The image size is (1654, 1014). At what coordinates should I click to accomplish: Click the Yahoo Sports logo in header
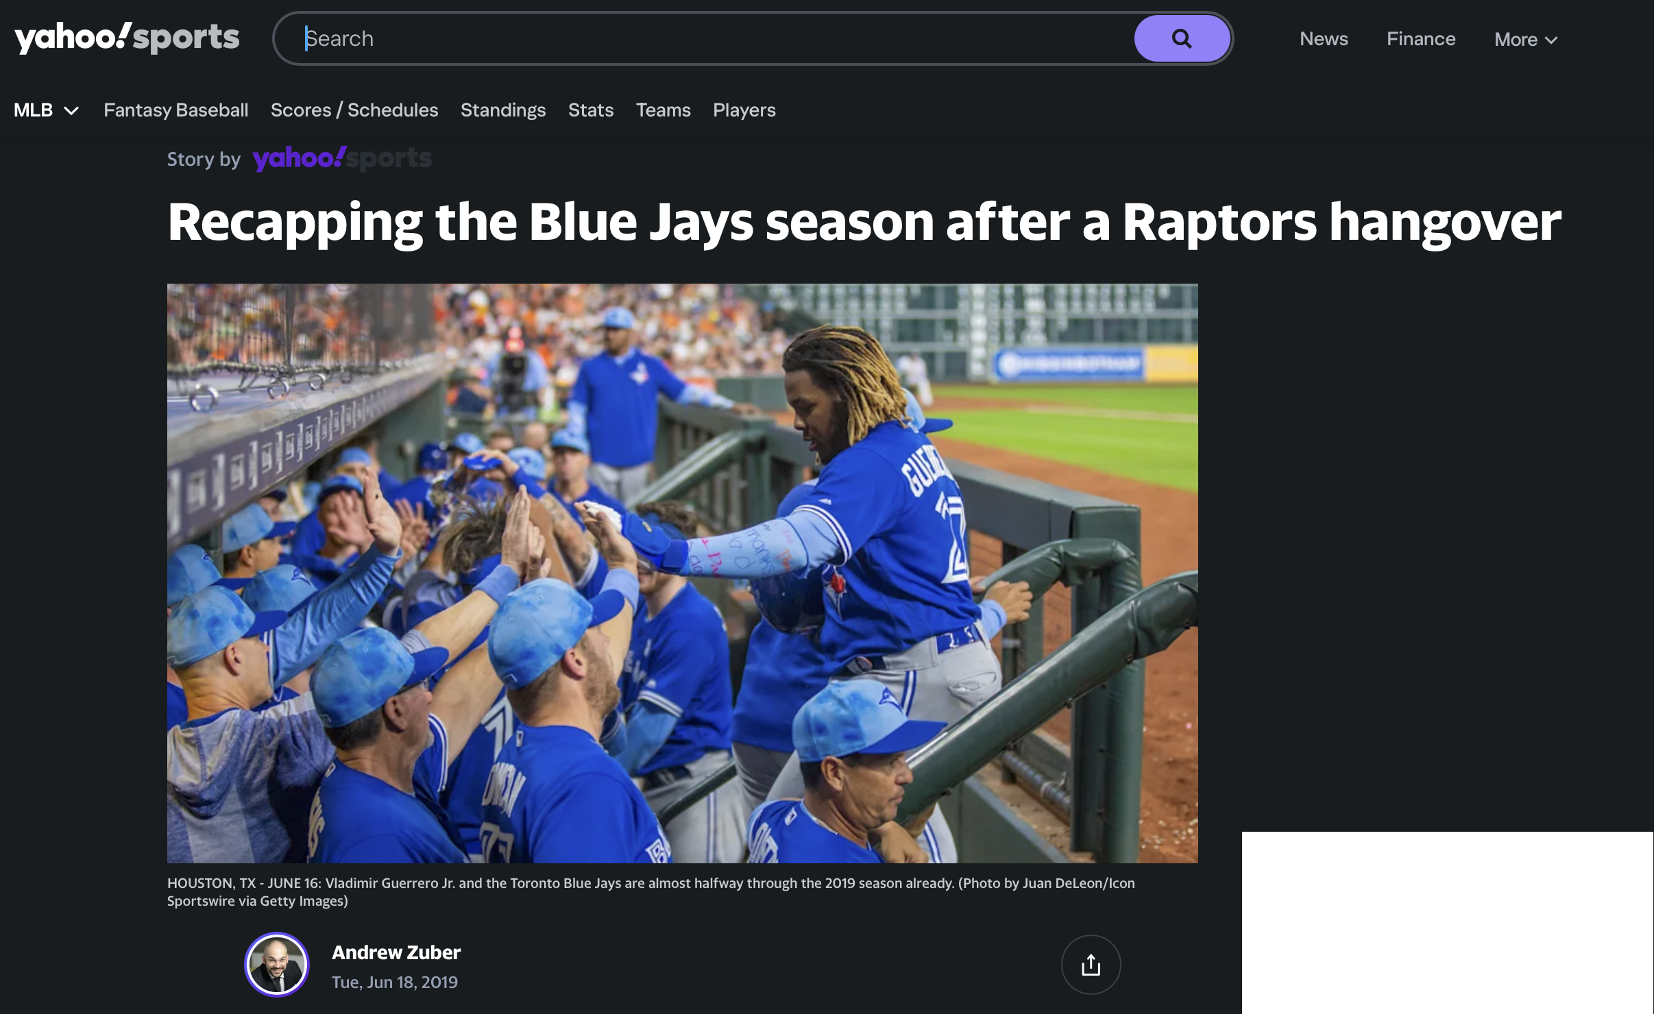[127, 38]
